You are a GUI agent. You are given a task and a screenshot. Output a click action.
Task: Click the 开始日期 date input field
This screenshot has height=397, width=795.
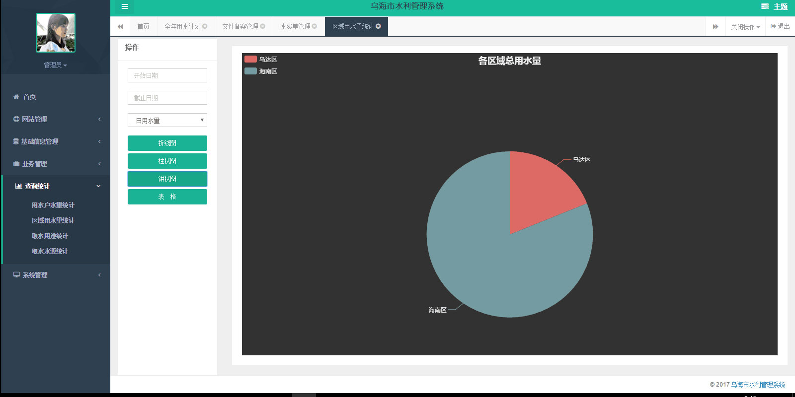[167, 75]
